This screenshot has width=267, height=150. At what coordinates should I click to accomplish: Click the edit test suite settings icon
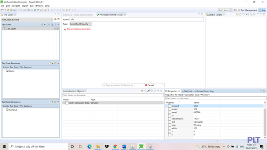[x=55, y=20]
